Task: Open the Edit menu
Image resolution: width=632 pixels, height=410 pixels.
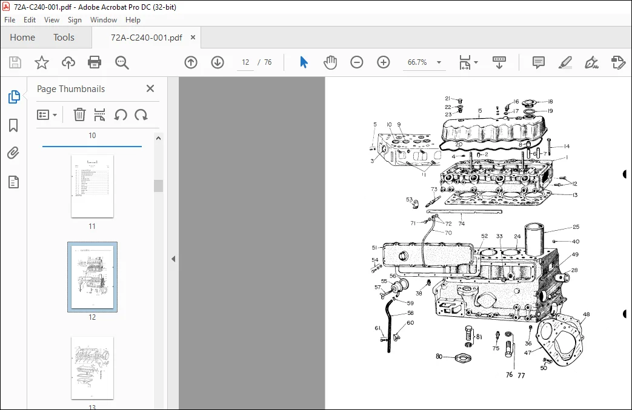Action: pyautogui.click(x=30, y=20)
